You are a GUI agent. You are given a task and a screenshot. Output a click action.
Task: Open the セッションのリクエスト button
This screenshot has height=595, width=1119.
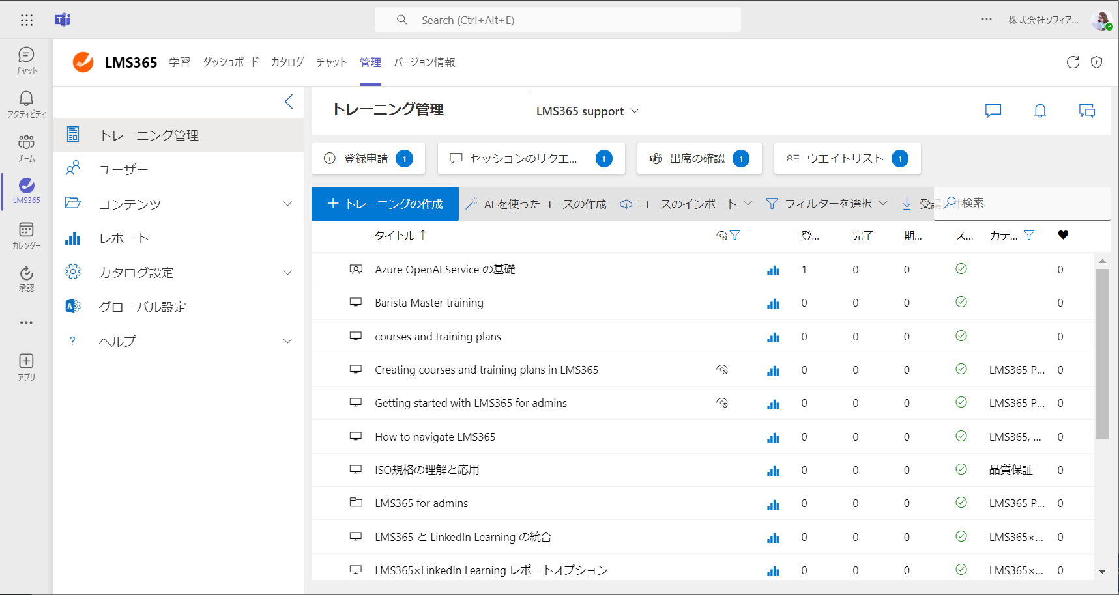(x=531, y=158)
